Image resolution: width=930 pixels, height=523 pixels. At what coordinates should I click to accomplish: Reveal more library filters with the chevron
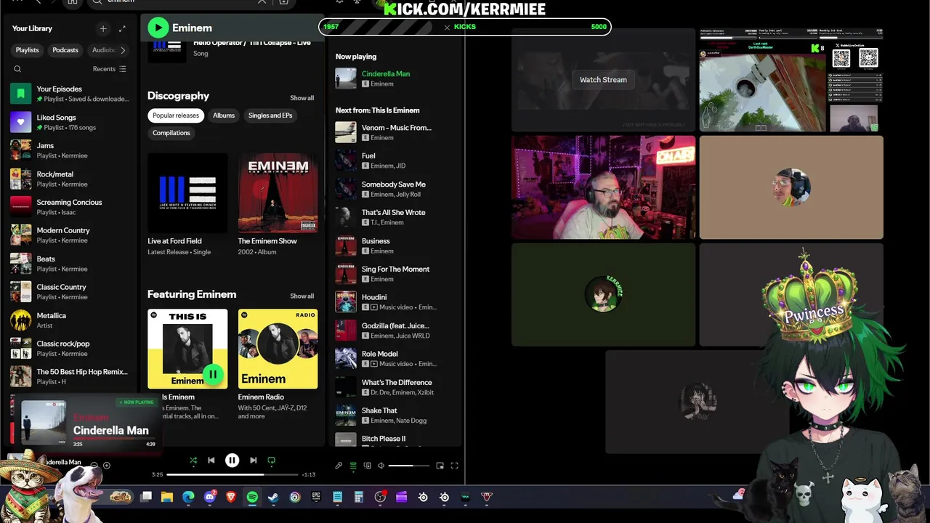coord(123,50)
